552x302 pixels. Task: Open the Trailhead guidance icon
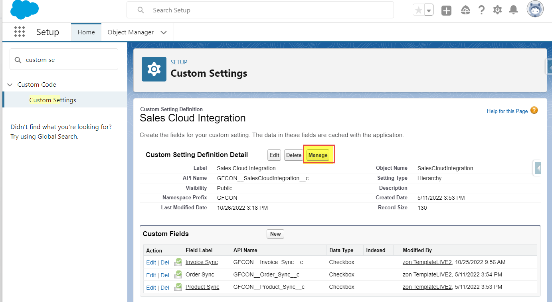click(x=465, y=10)
